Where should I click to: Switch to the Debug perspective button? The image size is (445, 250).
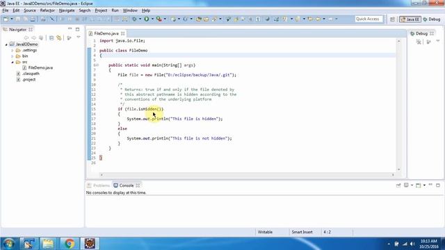click(x=432, y=19)
